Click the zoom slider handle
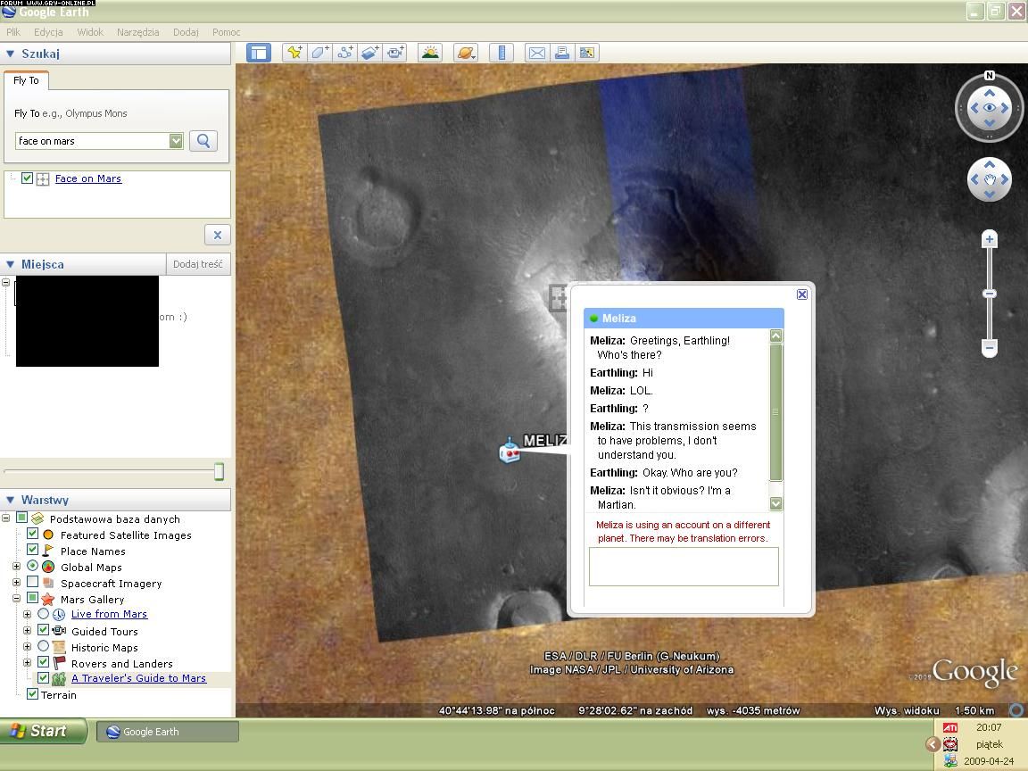Image resolution: width=1028 pixels, height=771 pixels. tap(990, 294)
